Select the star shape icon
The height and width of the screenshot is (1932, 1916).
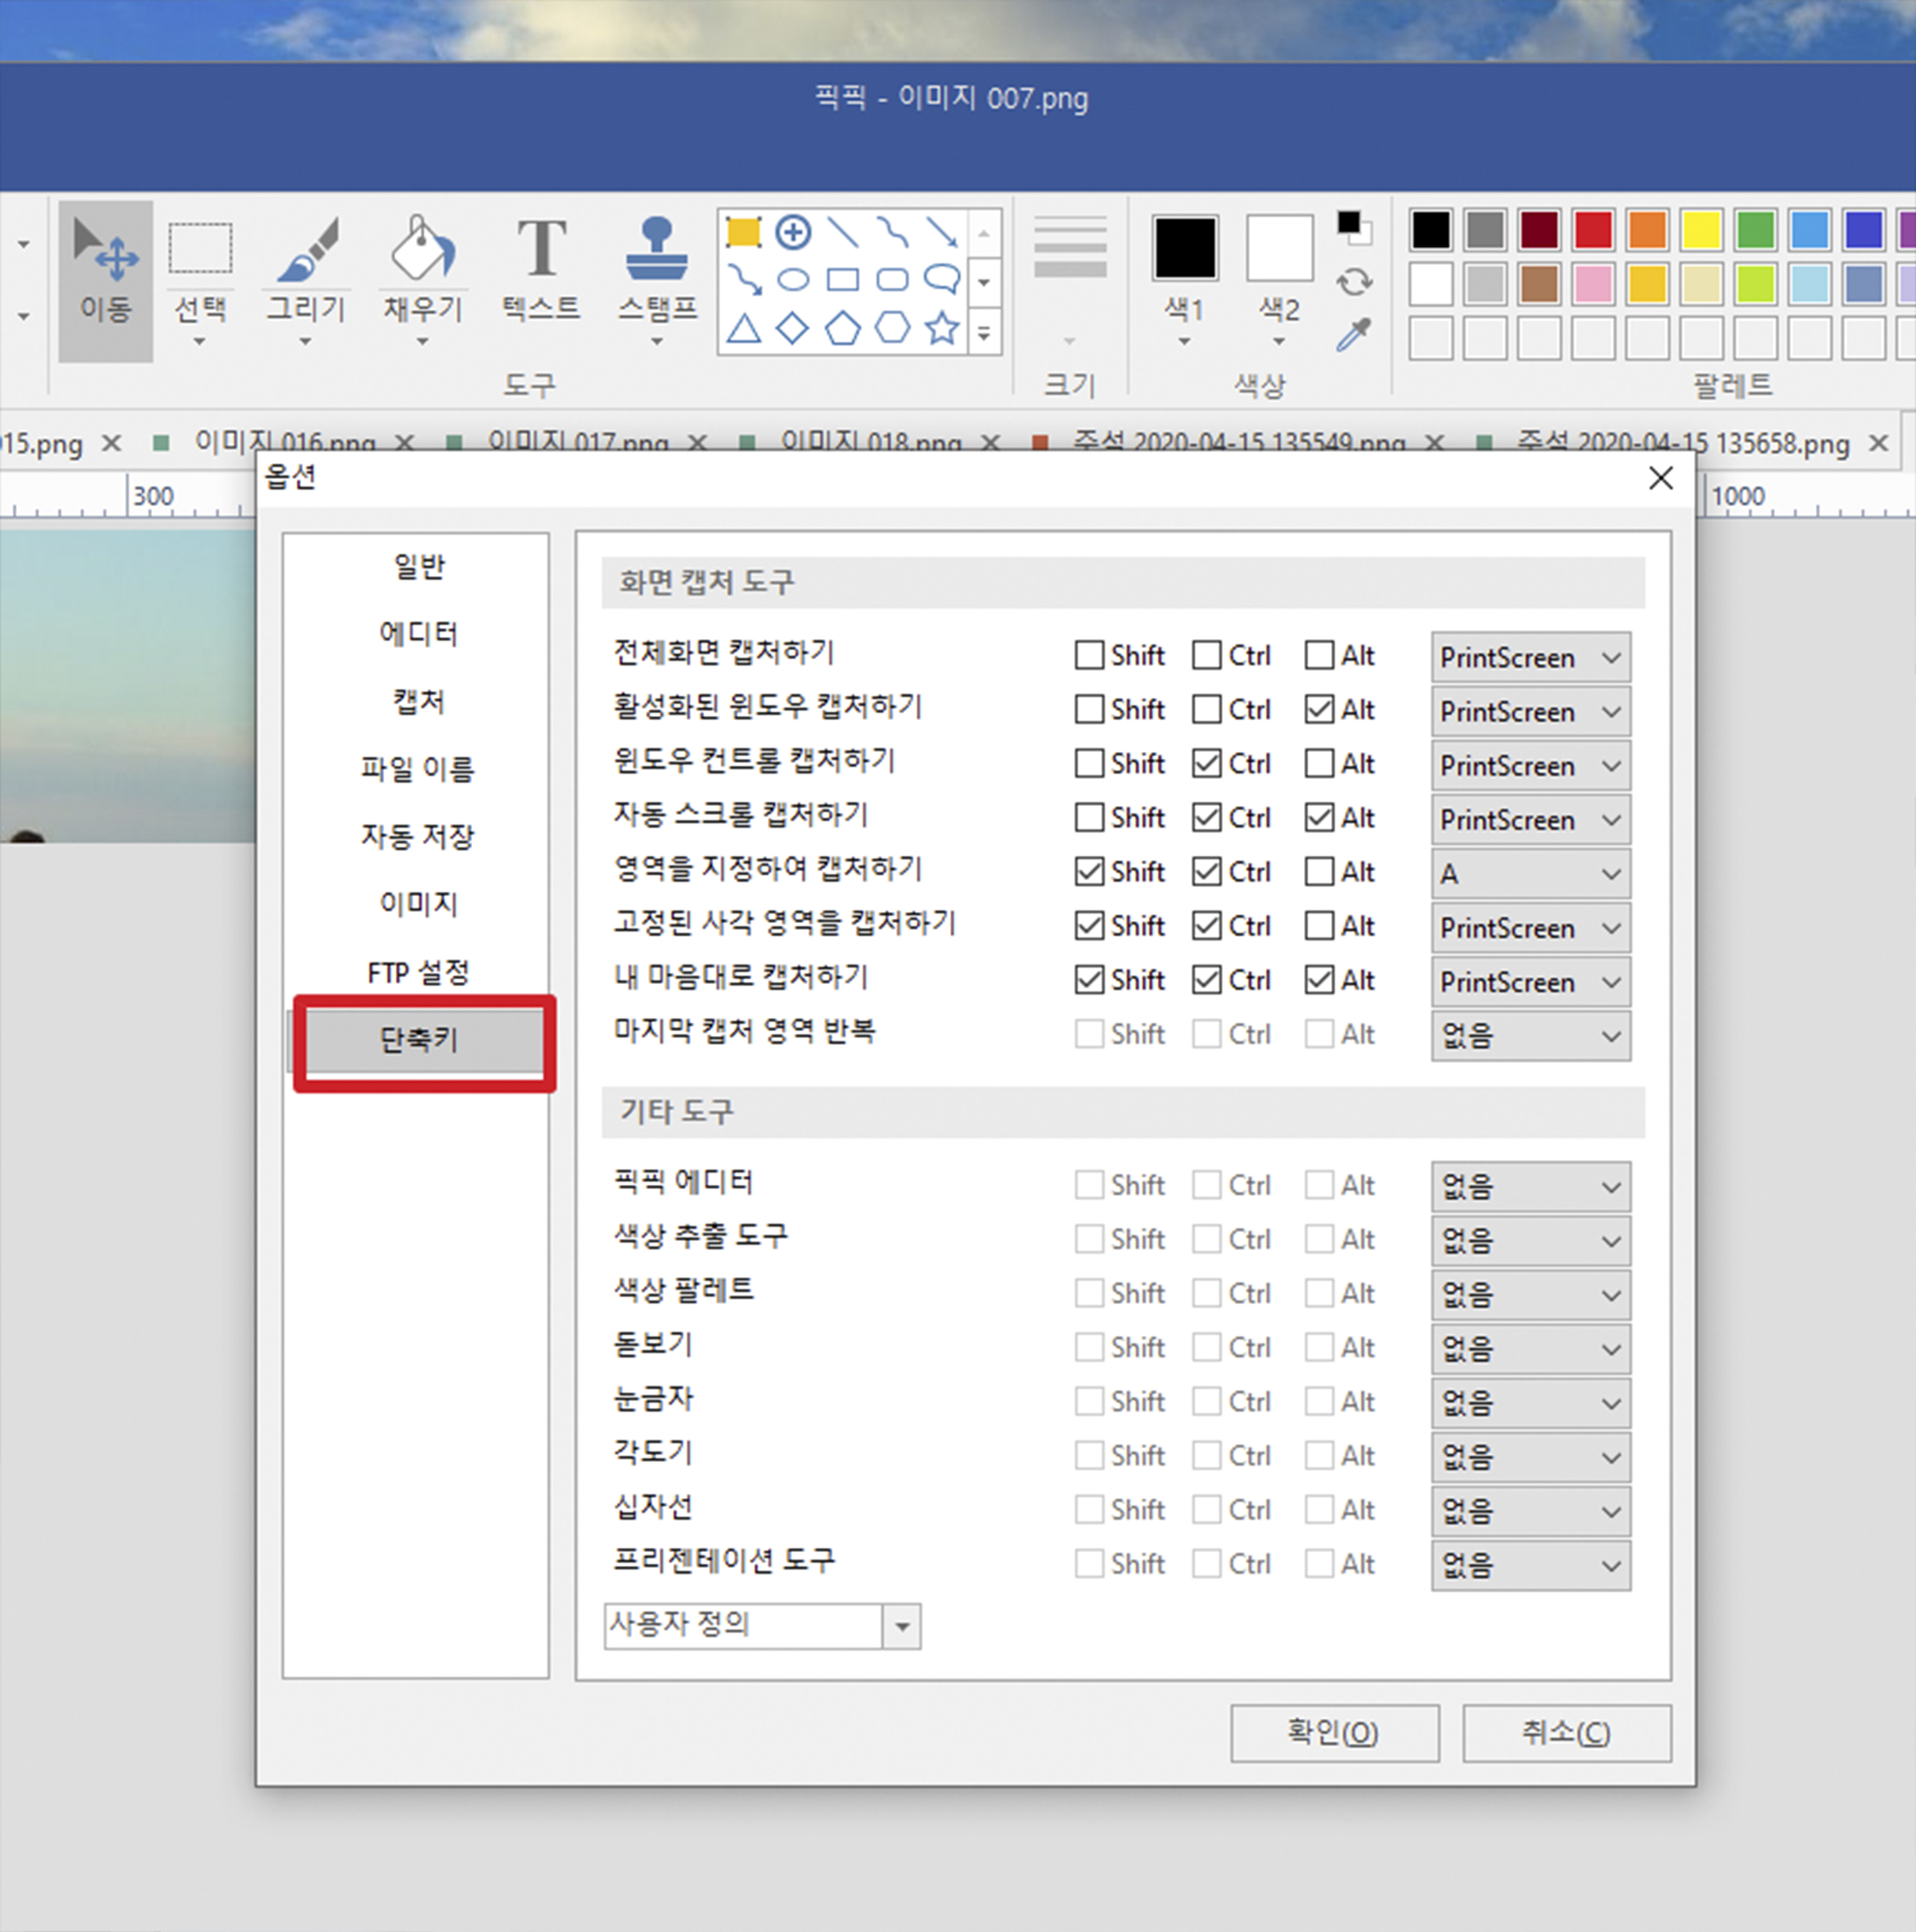pyautogui.click(x=942, y=328)
